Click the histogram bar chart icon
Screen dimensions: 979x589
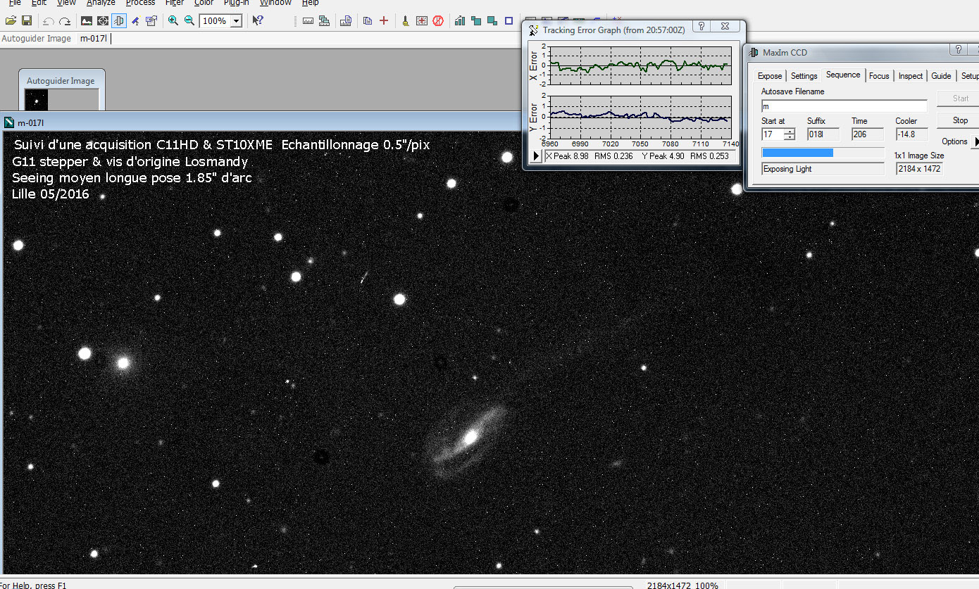pos(460,21)
